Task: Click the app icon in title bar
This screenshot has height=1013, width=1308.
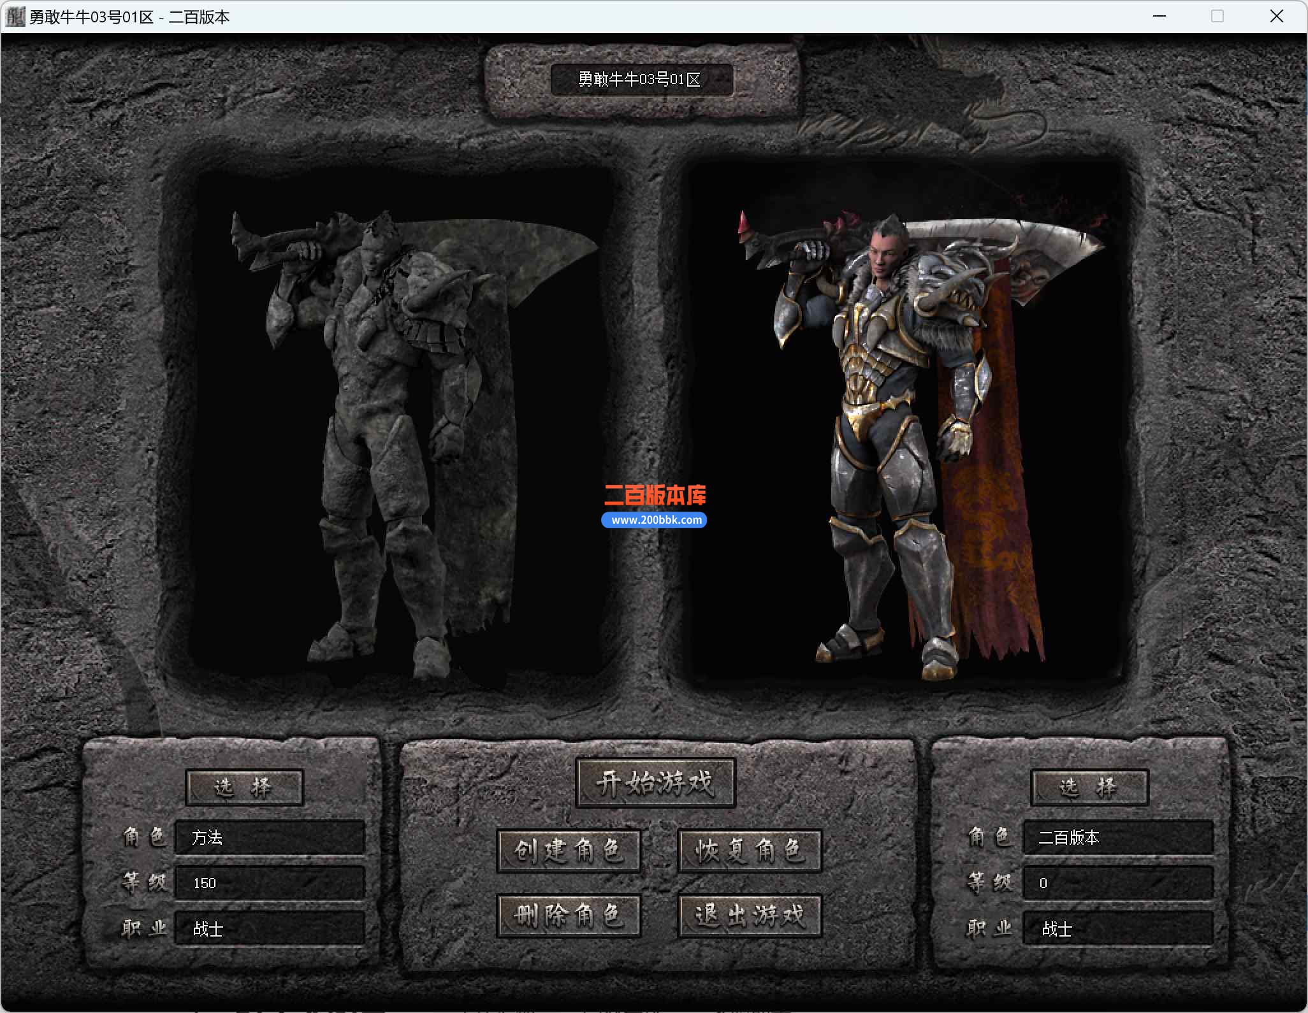Action: click(x=14, y=17)
